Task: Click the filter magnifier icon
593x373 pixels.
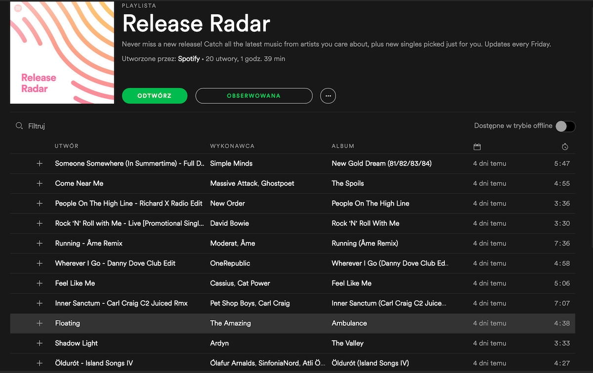Action: [x=19, y=126]
